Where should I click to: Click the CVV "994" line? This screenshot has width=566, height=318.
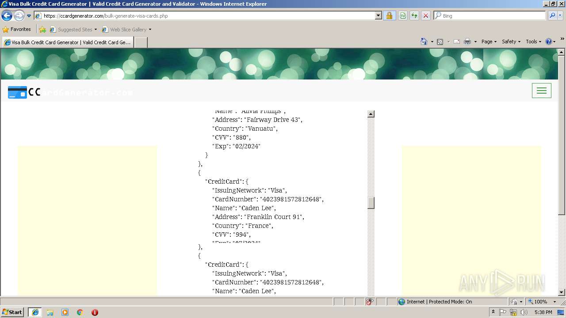pyautogui.click(x=231, y=235)
